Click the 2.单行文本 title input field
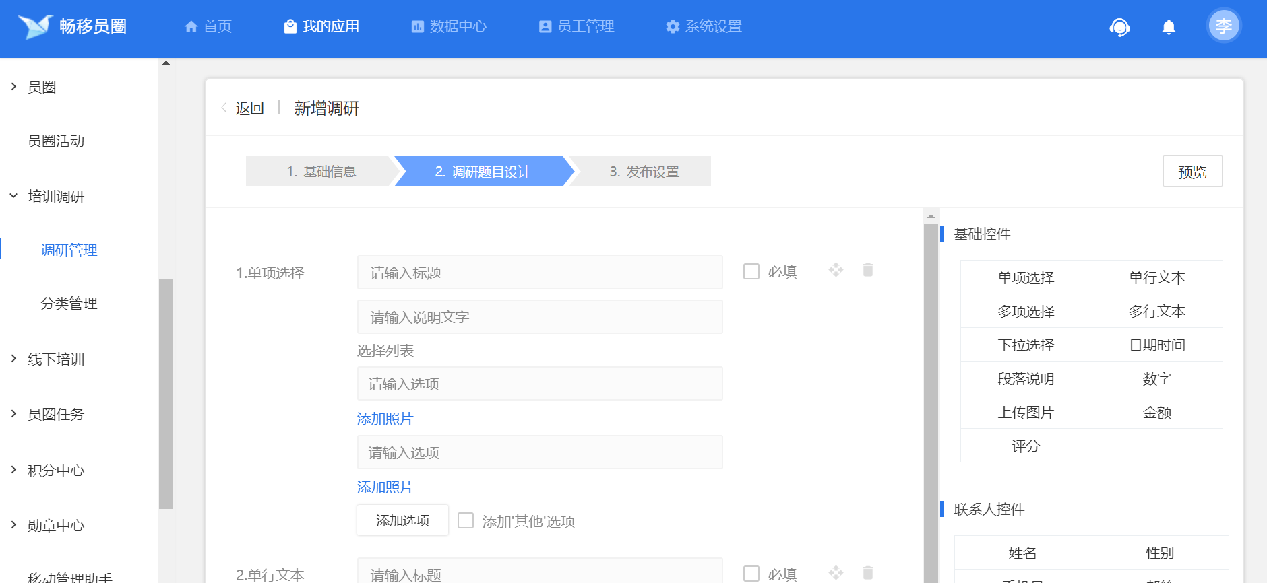The image size is (1267, 583). 540,571
